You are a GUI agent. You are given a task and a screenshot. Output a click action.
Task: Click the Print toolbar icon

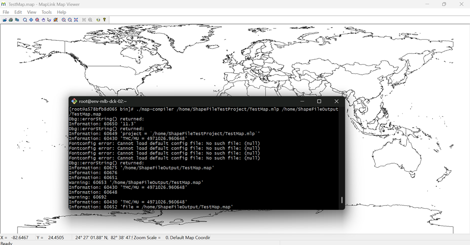pos(11,20)
